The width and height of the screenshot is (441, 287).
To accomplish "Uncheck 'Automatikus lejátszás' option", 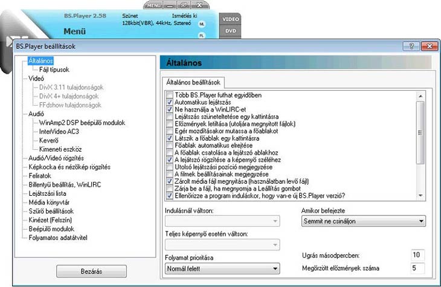I will [x=169, y=103].
